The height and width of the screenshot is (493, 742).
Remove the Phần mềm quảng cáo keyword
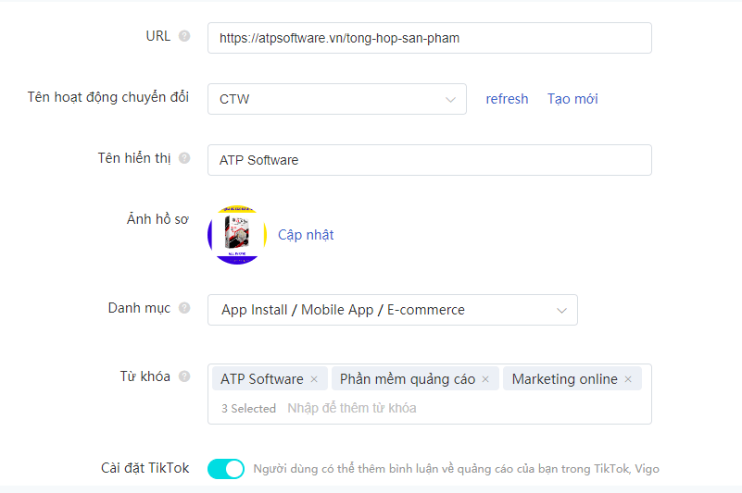click(x=485, y=379)
